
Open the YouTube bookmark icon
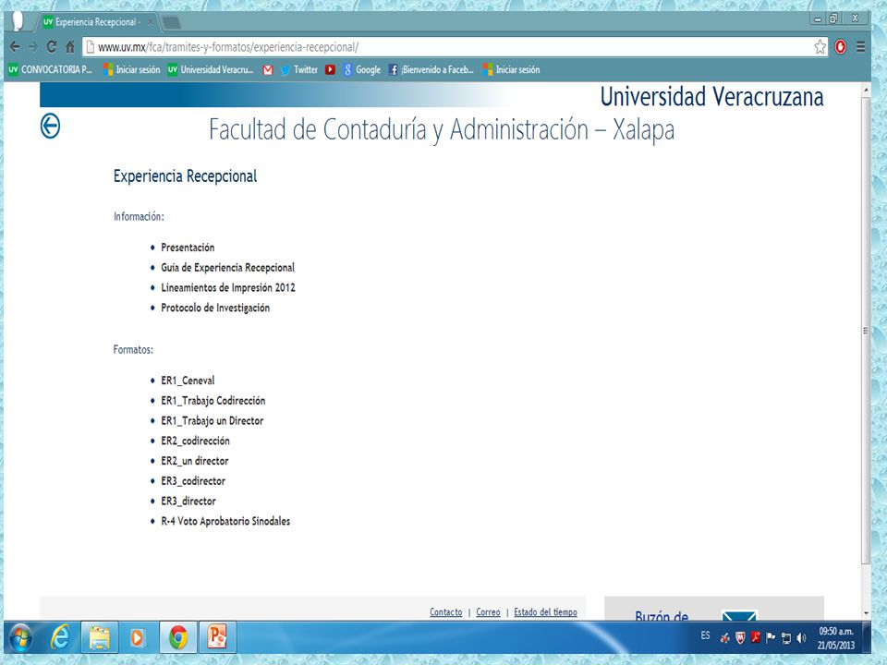[331, 69]
